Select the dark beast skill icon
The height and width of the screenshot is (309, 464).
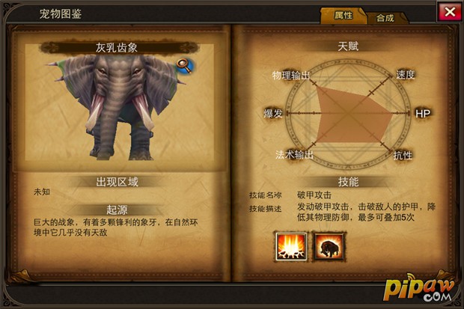(329, 246)
